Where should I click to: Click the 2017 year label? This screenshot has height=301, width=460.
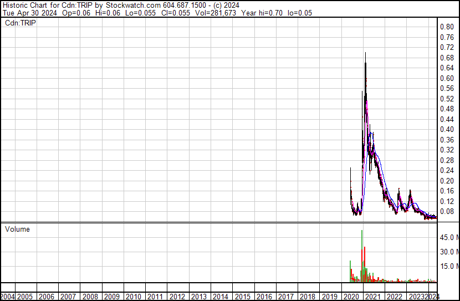click(x=286, y=297)
